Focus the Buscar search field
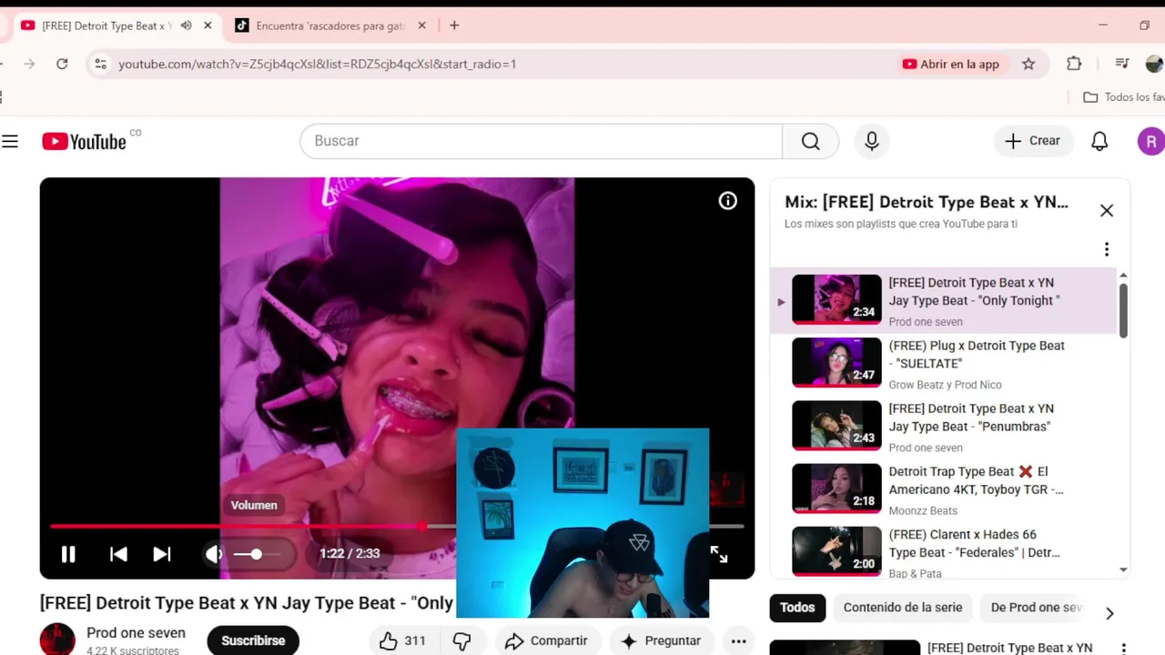 coord(541,141)
